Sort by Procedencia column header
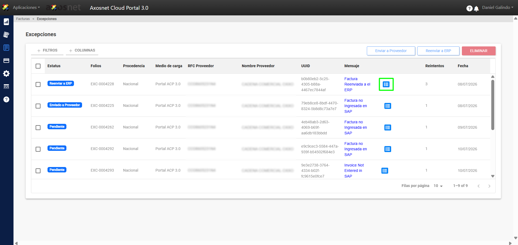This screenshot has width=518, height=245. 134,66
